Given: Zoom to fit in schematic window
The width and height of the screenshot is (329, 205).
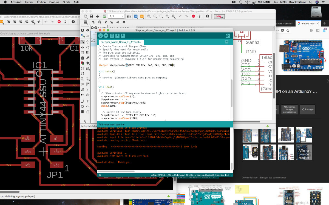Looking at the screenshot, I should (149, 16).
